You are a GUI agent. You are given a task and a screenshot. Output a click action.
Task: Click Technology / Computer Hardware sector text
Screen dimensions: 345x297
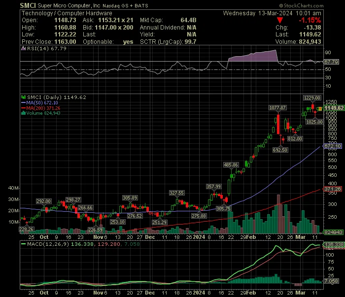pyautogui.click(x=67, y=13)
